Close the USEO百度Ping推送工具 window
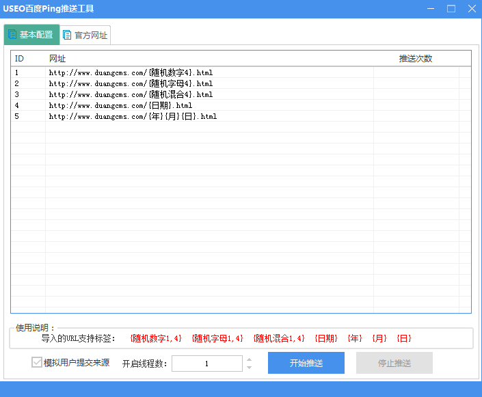The height and width of the screenshot is (397, 482). pyautogui.click(x=472, y=9)
